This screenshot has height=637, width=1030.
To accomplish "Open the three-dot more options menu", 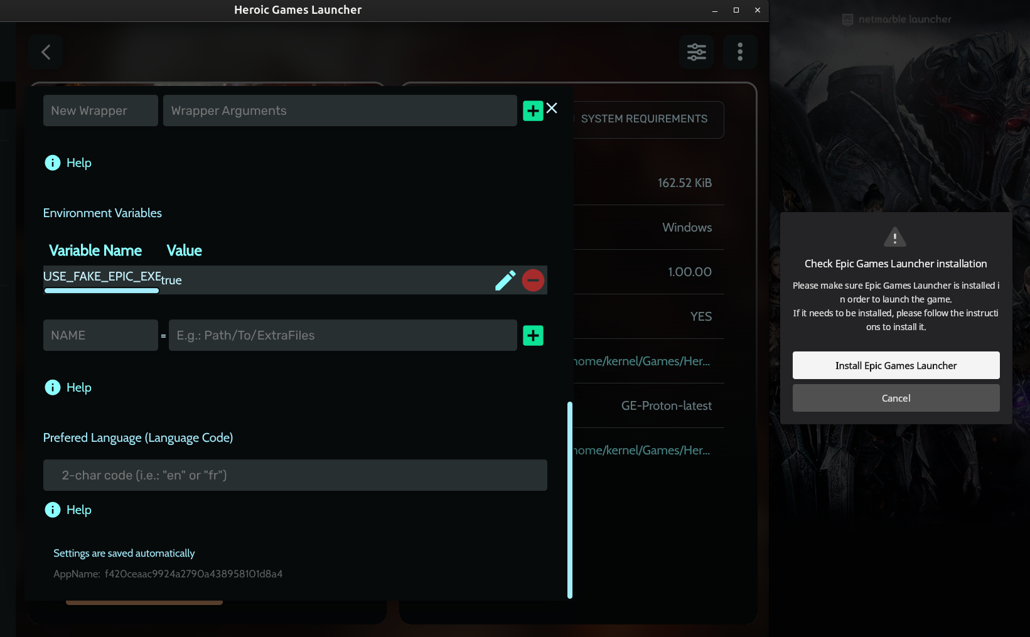I will click(740, 52).
